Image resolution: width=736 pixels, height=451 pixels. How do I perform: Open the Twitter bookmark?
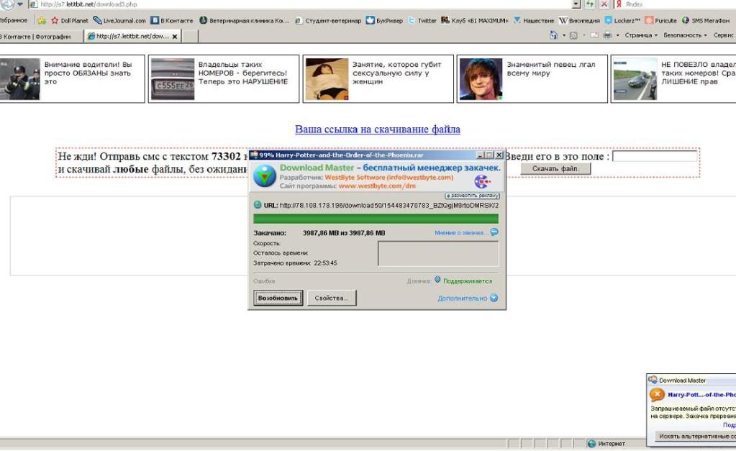tap(422, 20)
